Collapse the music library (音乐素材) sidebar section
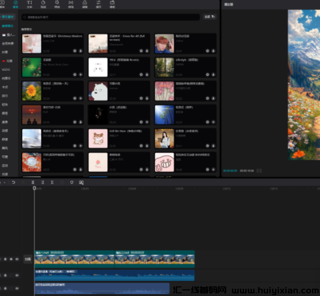 point(8,17)
